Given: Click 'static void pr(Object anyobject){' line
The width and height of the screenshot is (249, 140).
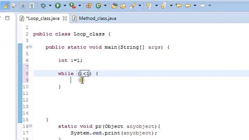Looking at the screenshot, I should click(109, 126).
